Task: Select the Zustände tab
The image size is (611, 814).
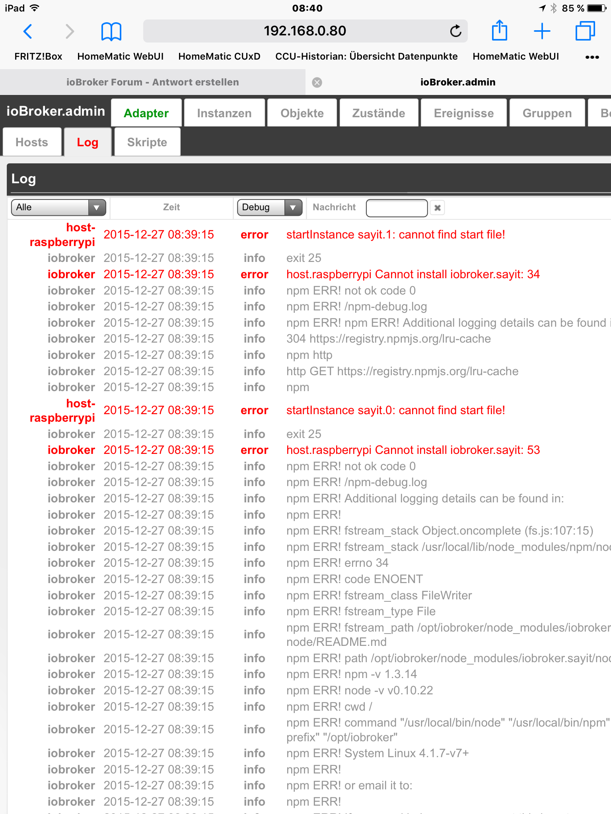Action: [x=379, y=113]
